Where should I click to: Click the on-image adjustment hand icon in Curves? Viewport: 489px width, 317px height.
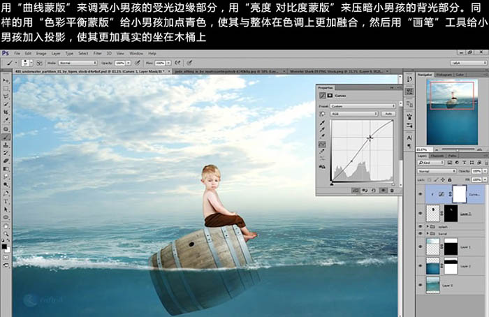tap(322, 114)
